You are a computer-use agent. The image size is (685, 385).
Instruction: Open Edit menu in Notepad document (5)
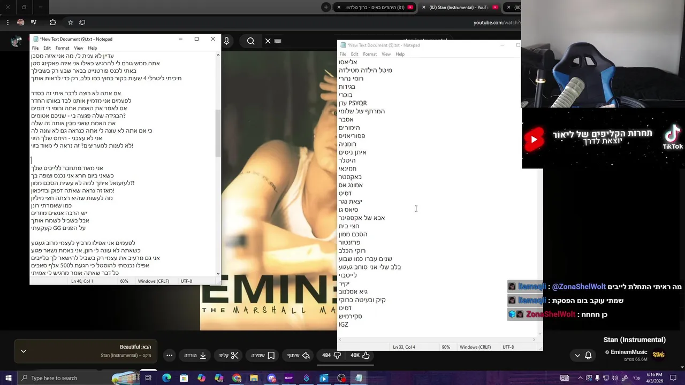(355, 54)
